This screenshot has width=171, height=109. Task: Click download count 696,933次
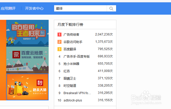point(105,56)
